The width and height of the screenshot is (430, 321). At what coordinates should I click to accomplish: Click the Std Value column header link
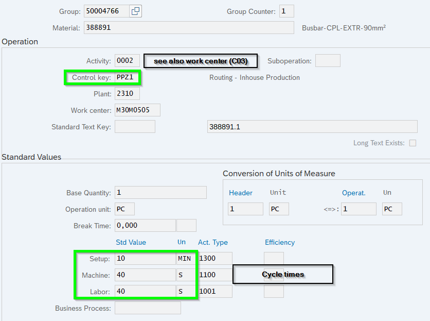click(x=131, y=242)
